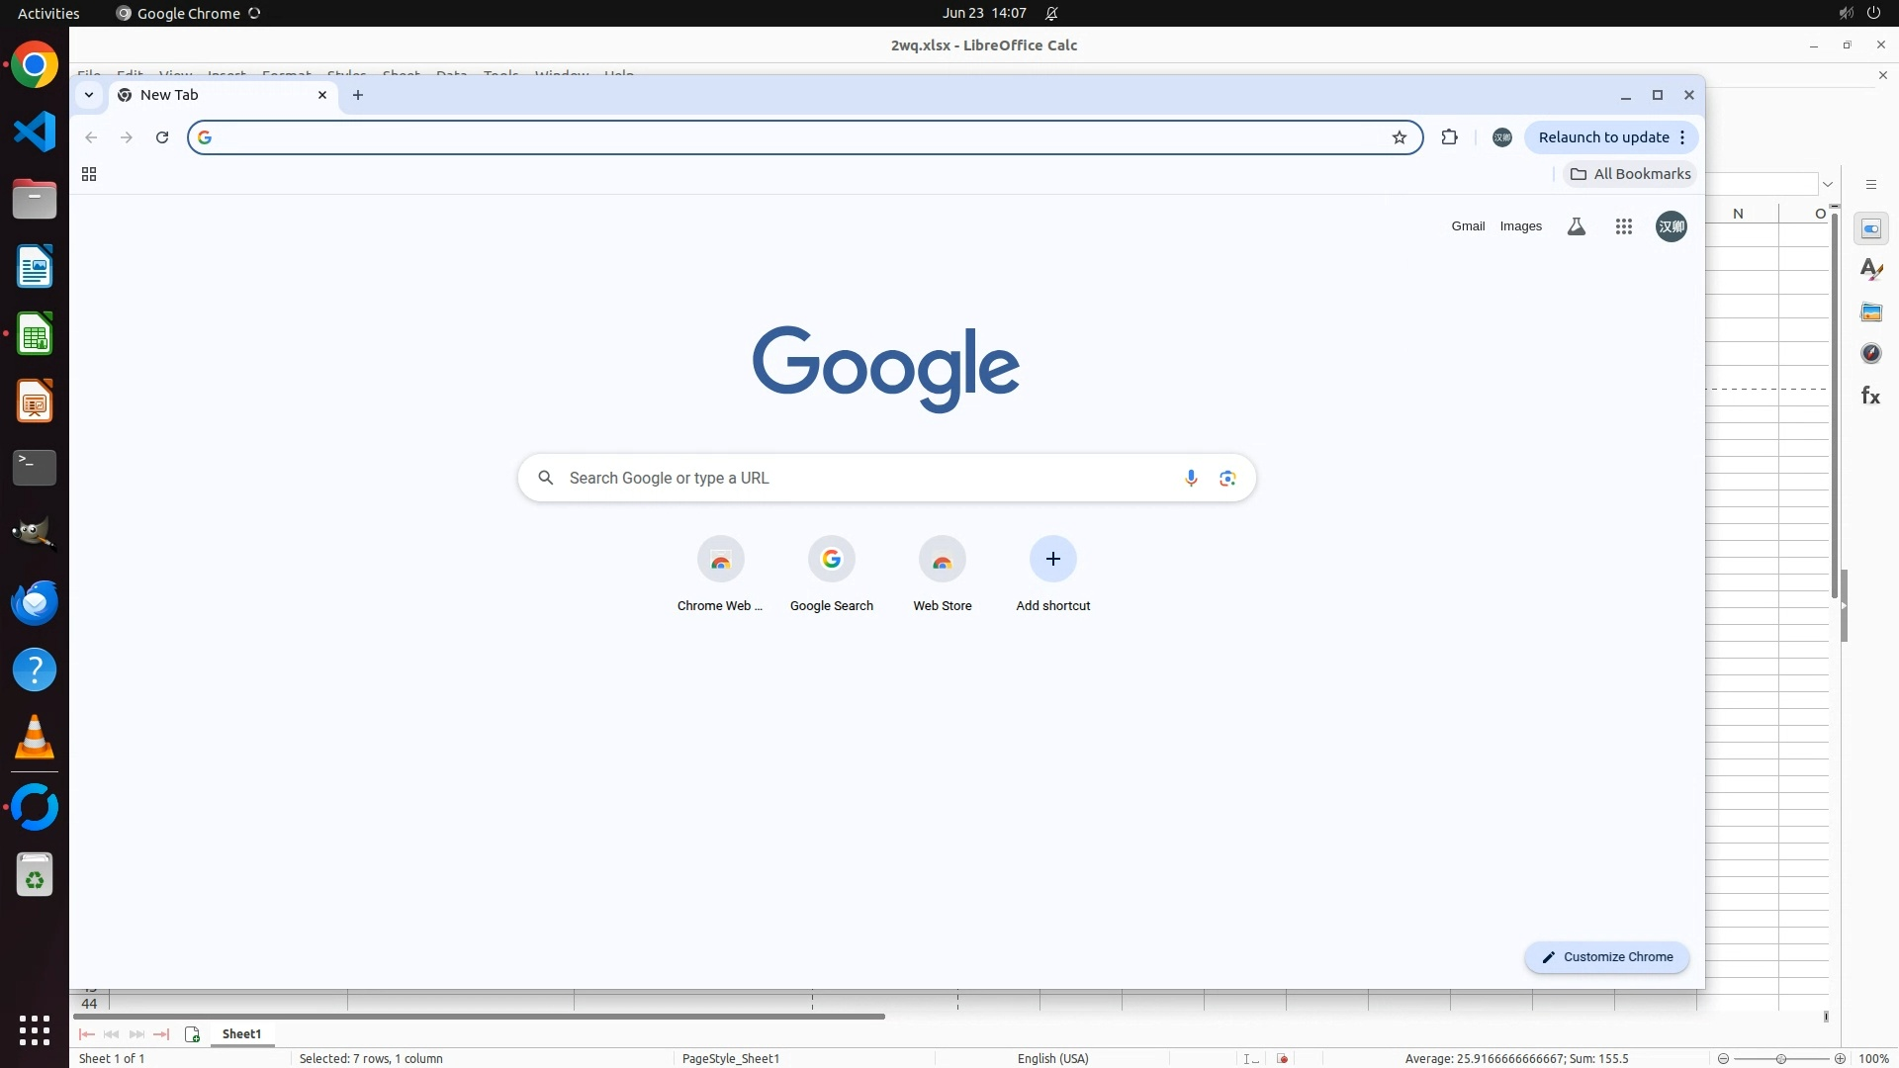Open the Navigator in Calc sidebar
Image resolution: width=1899 pixels, height=1068 pixels.
[1869, 354]
